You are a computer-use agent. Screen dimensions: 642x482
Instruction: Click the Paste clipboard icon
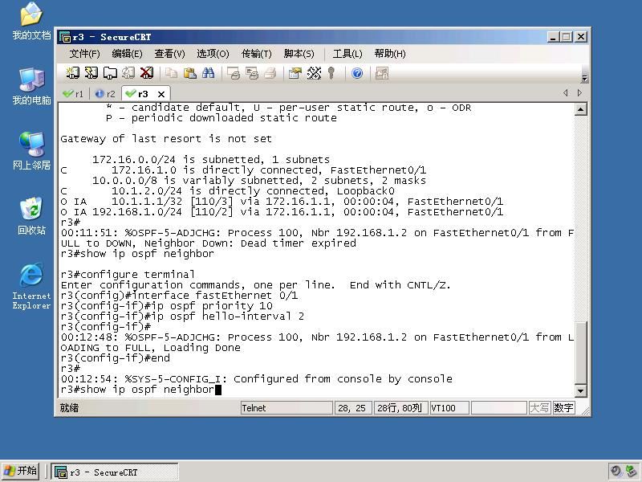point(189,73)
